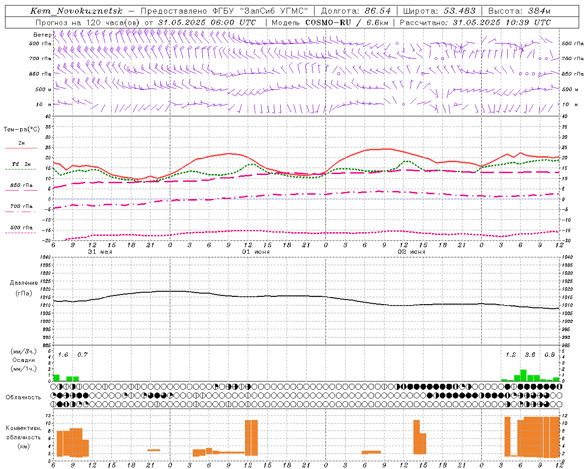Click the precipitation amount 1.2

510,355
